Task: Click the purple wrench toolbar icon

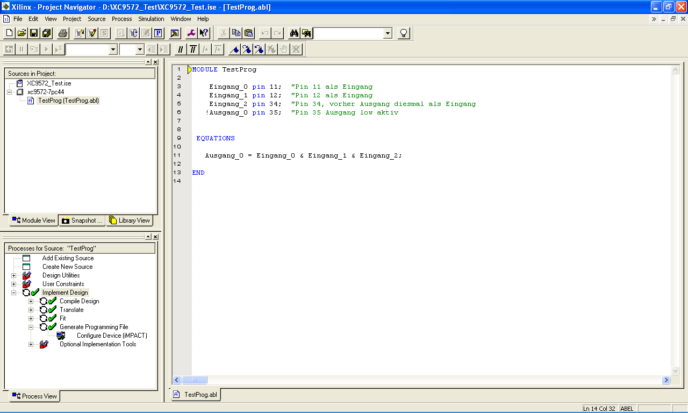Action: point(191,33)
